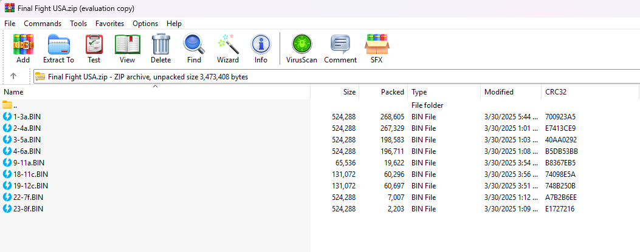Image resolution: width=640 pixels, height=252 pixels.
Task: Select file name 23-8f.BIN
Action: (28, 209)
